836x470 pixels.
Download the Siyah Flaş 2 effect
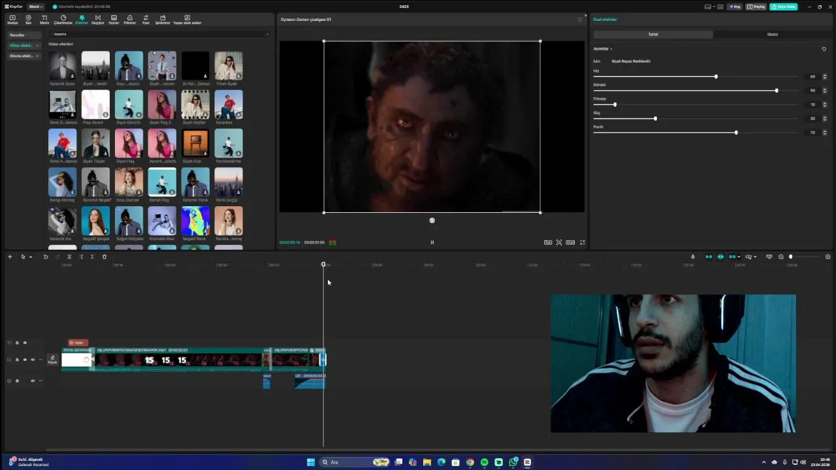[172, 115]
